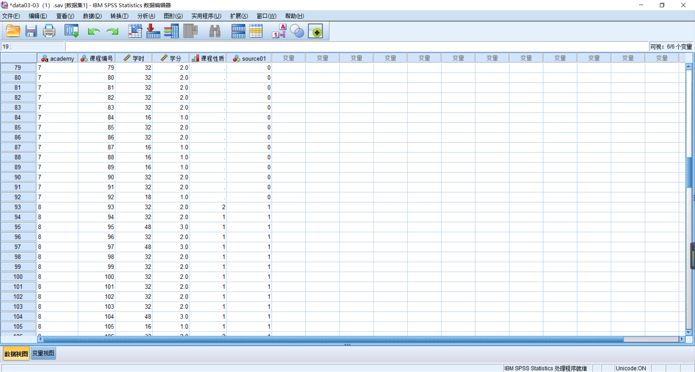Open the 查看(V) menu
This screenshot has height=372, width=695.
click(65, 16)
